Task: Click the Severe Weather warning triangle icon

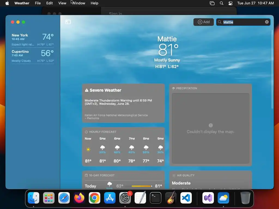Action: pyautogui.click(x=87, y=90)
